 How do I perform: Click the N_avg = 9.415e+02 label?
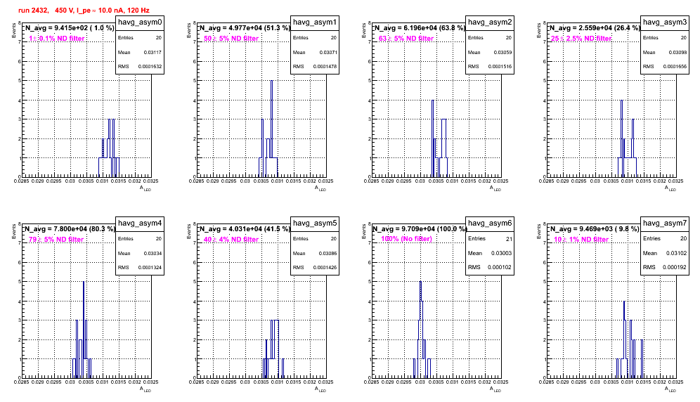(x=69, y=28)
